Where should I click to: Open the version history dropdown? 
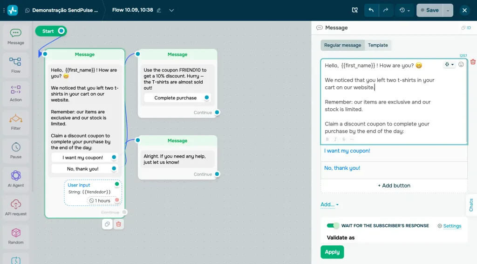pyautogui.click(x=405, y=10)
